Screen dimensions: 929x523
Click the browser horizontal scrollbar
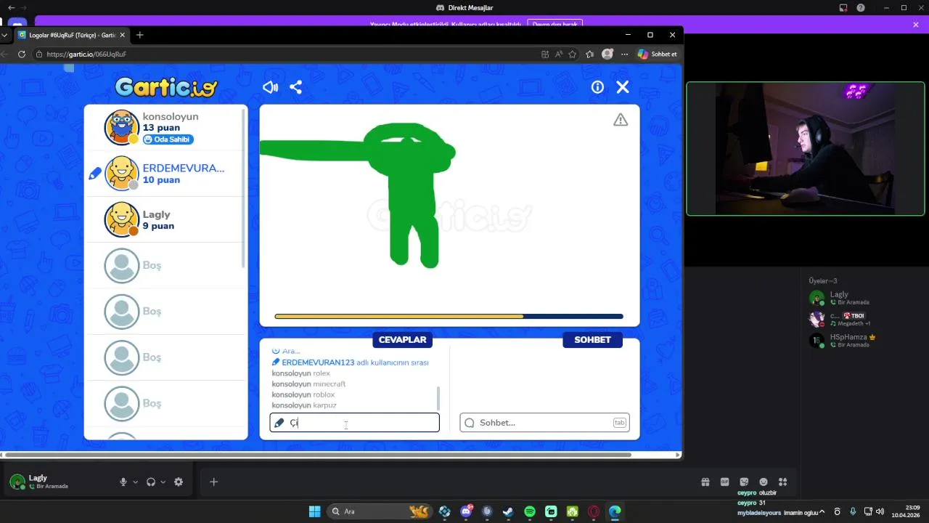[x=317, y=455]
